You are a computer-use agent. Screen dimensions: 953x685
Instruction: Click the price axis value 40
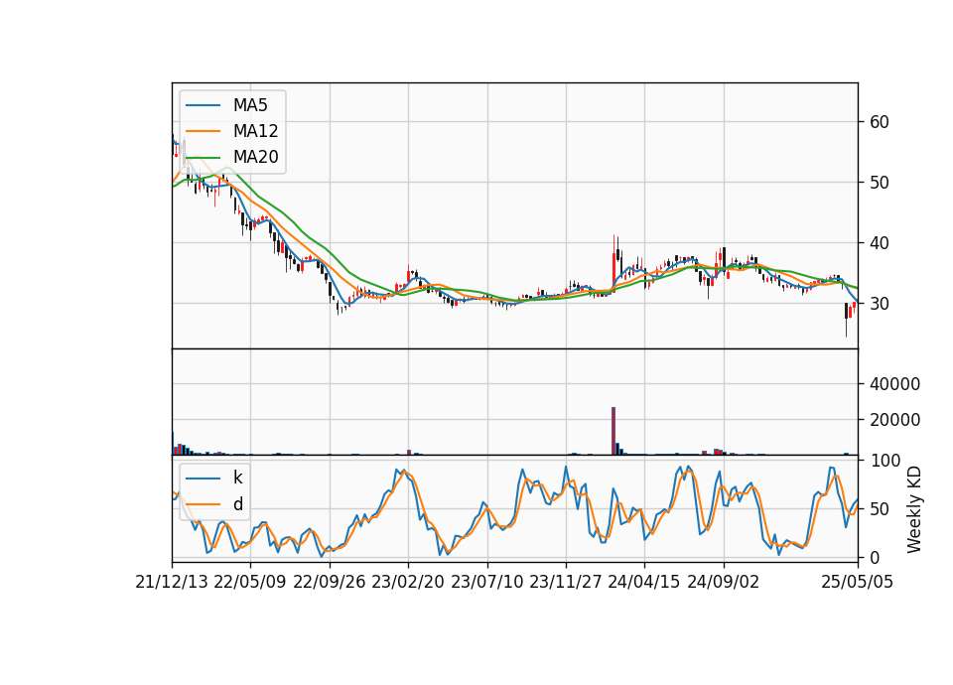click(x=880, y=243)
